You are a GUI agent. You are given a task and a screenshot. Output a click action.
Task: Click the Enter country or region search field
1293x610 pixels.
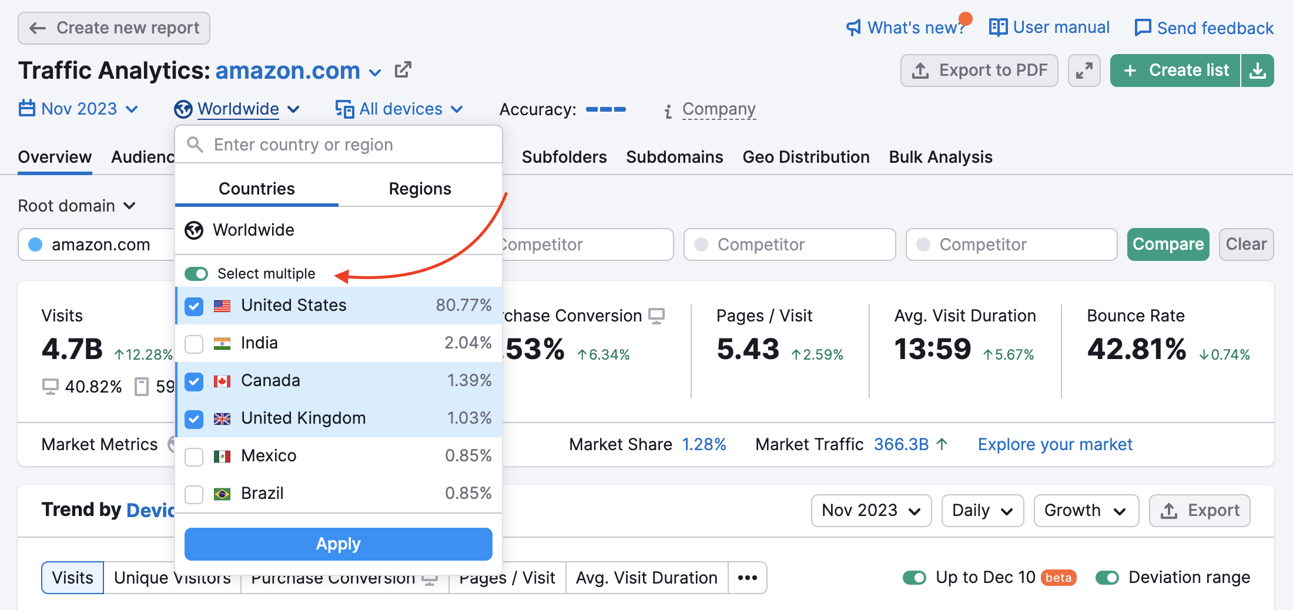(339, 145)
